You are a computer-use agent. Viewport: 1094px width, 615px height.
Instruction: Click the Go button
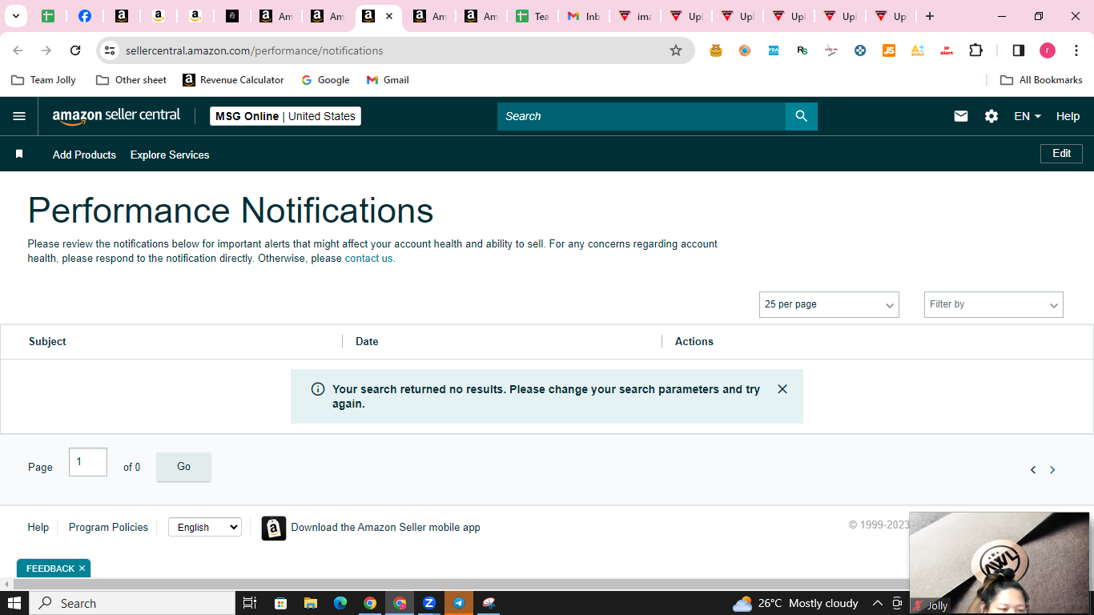(183, 467)
